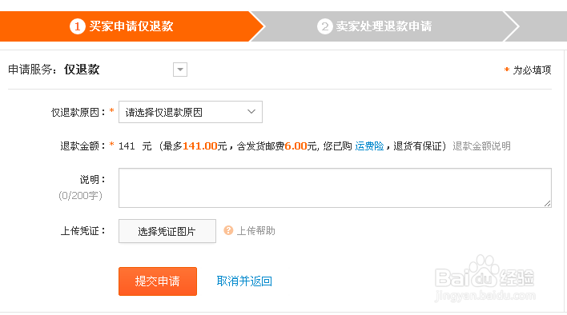Click the refund amount 141 field

click(127, 146)
